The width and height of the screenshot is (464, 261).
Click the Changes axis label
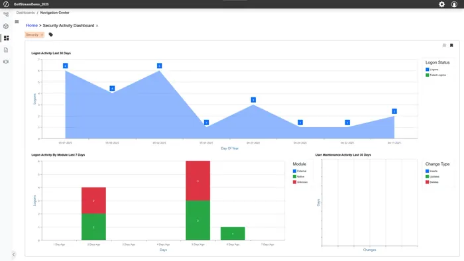click(x=369, y=250)
